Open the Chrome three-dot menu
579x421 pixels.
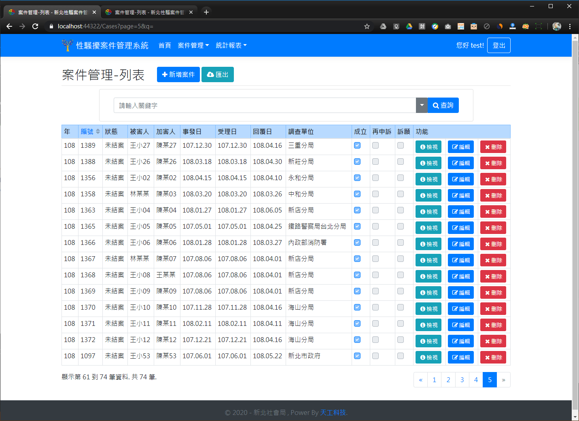570,26
